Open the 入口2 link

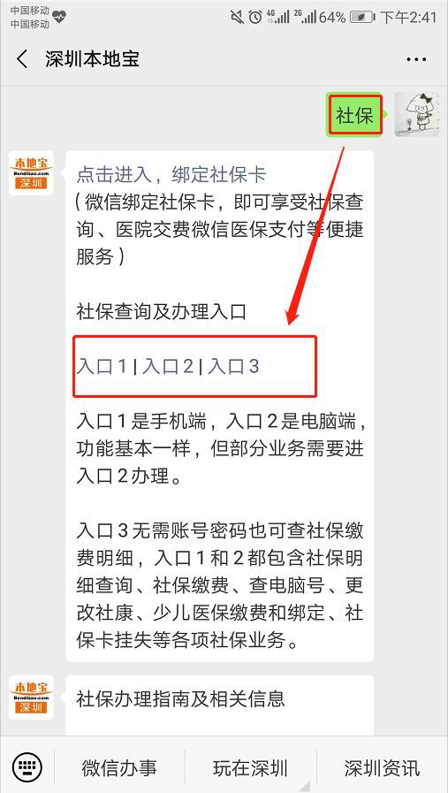(x=167, y=366)
